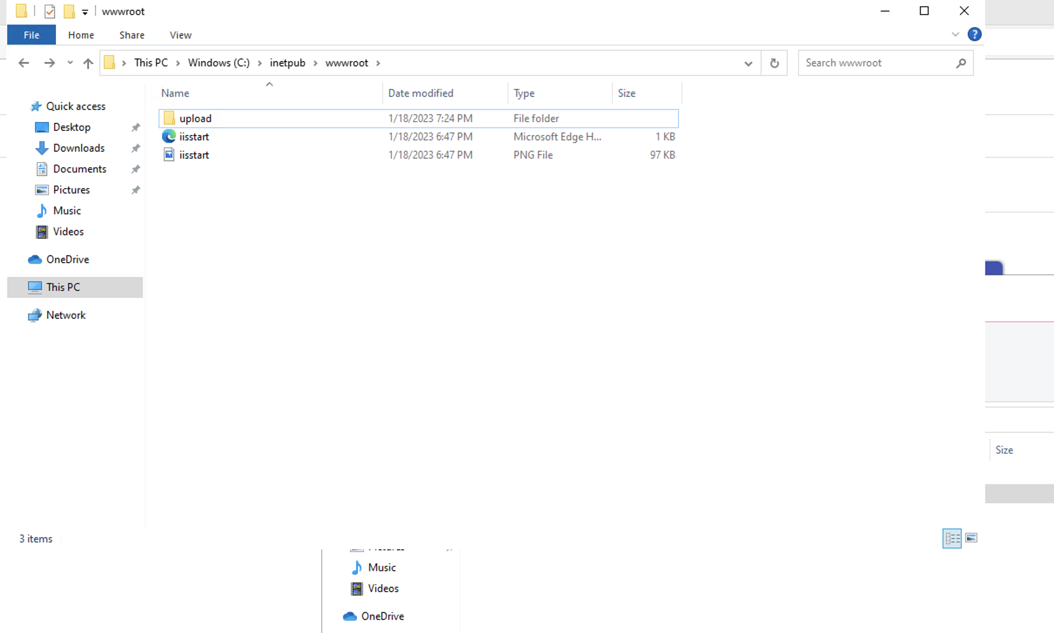Expand the Quick Access Toolbar customize menu
Image resolution: width=1054 pixels, height=633 pixels.
click(x=85, y=11)
